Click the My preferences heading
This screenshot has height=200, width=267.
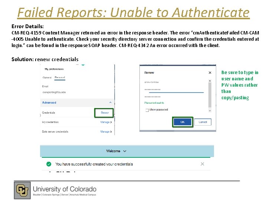(x=54, y=69)
